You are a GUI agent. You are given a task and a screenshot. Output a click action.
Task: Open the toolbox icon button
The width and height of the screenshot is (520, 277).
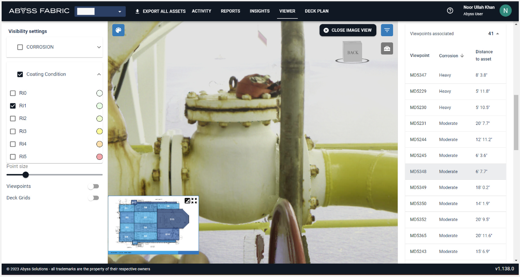coord(387,48)
